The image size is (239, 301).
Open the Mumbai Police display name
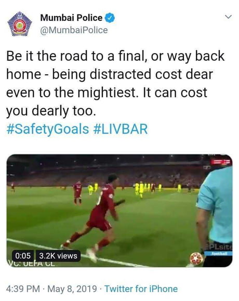(71, 18)
